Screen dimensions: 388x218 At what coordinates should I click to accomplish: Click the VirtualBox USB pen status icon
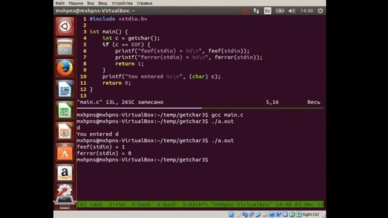[259, 214]
